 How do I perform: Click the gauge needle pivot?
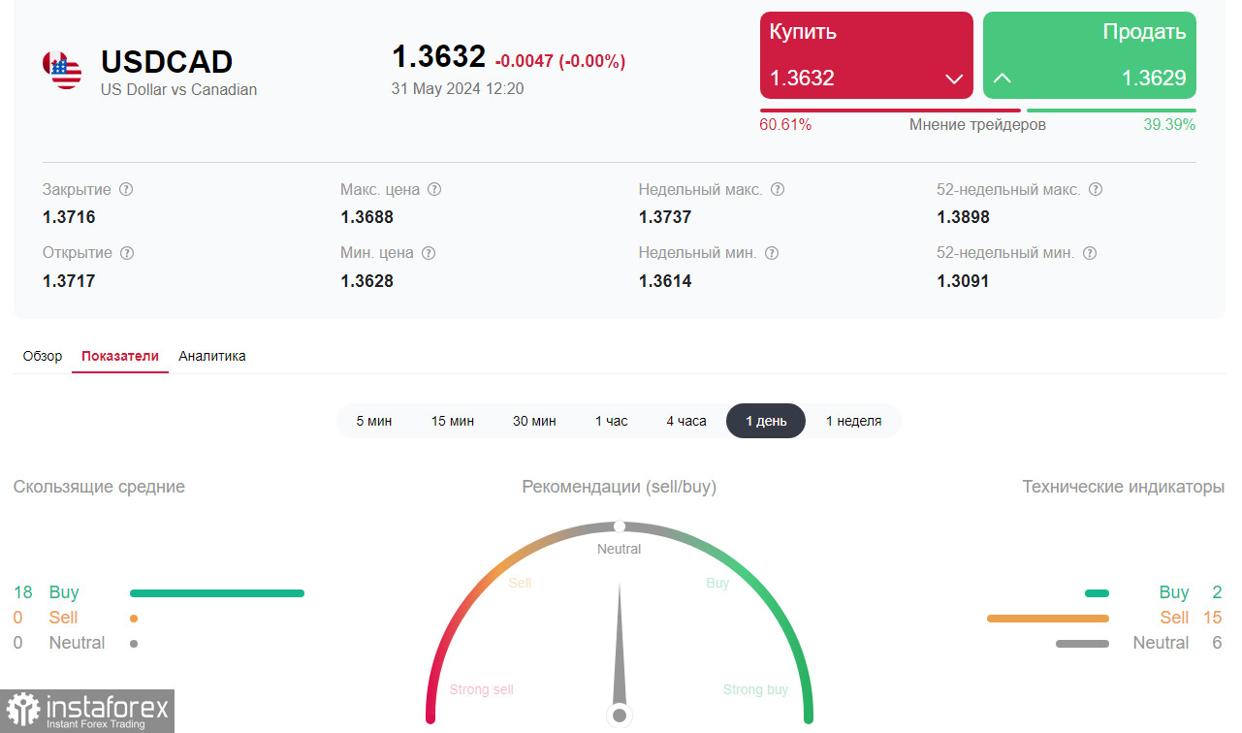pos(620,716)
